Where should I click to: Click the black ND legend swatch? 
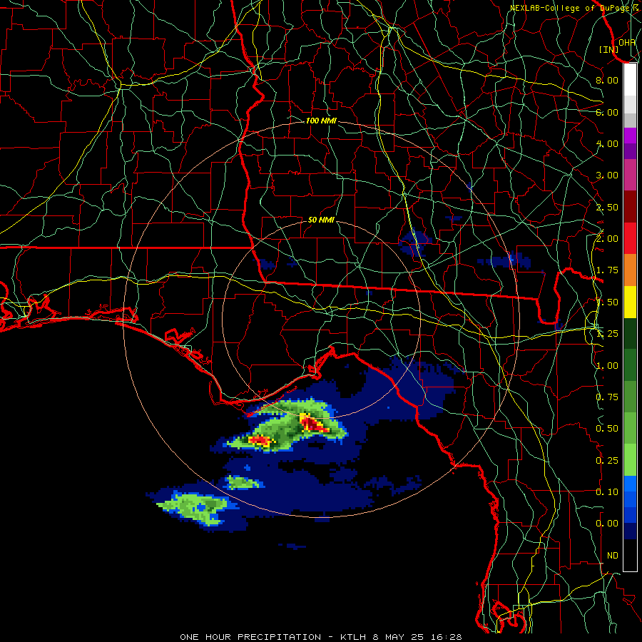point(630,555)
